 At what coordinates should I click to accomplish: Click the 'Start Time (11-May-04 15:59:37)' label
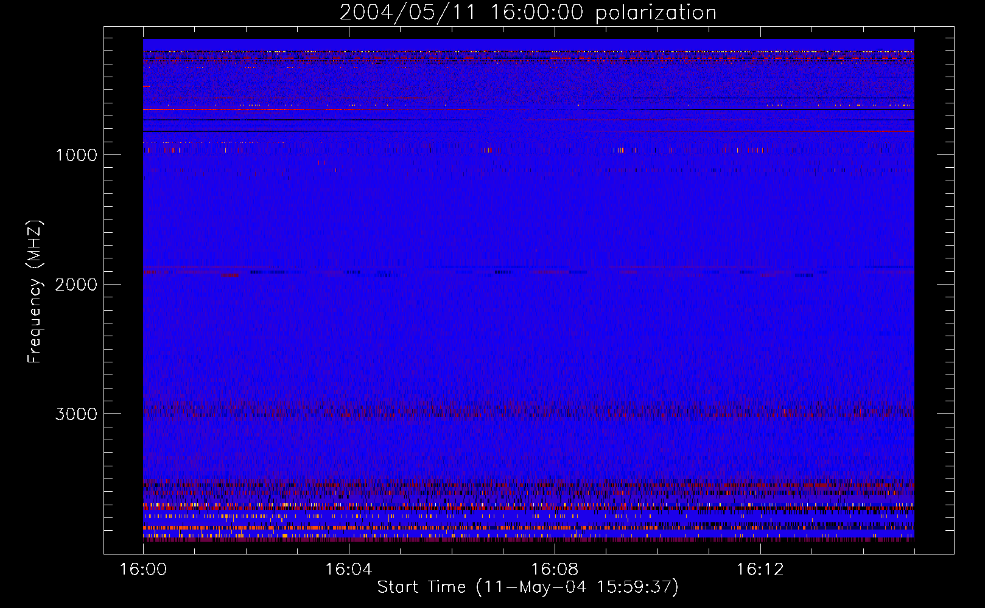click(x=528, y=587)
